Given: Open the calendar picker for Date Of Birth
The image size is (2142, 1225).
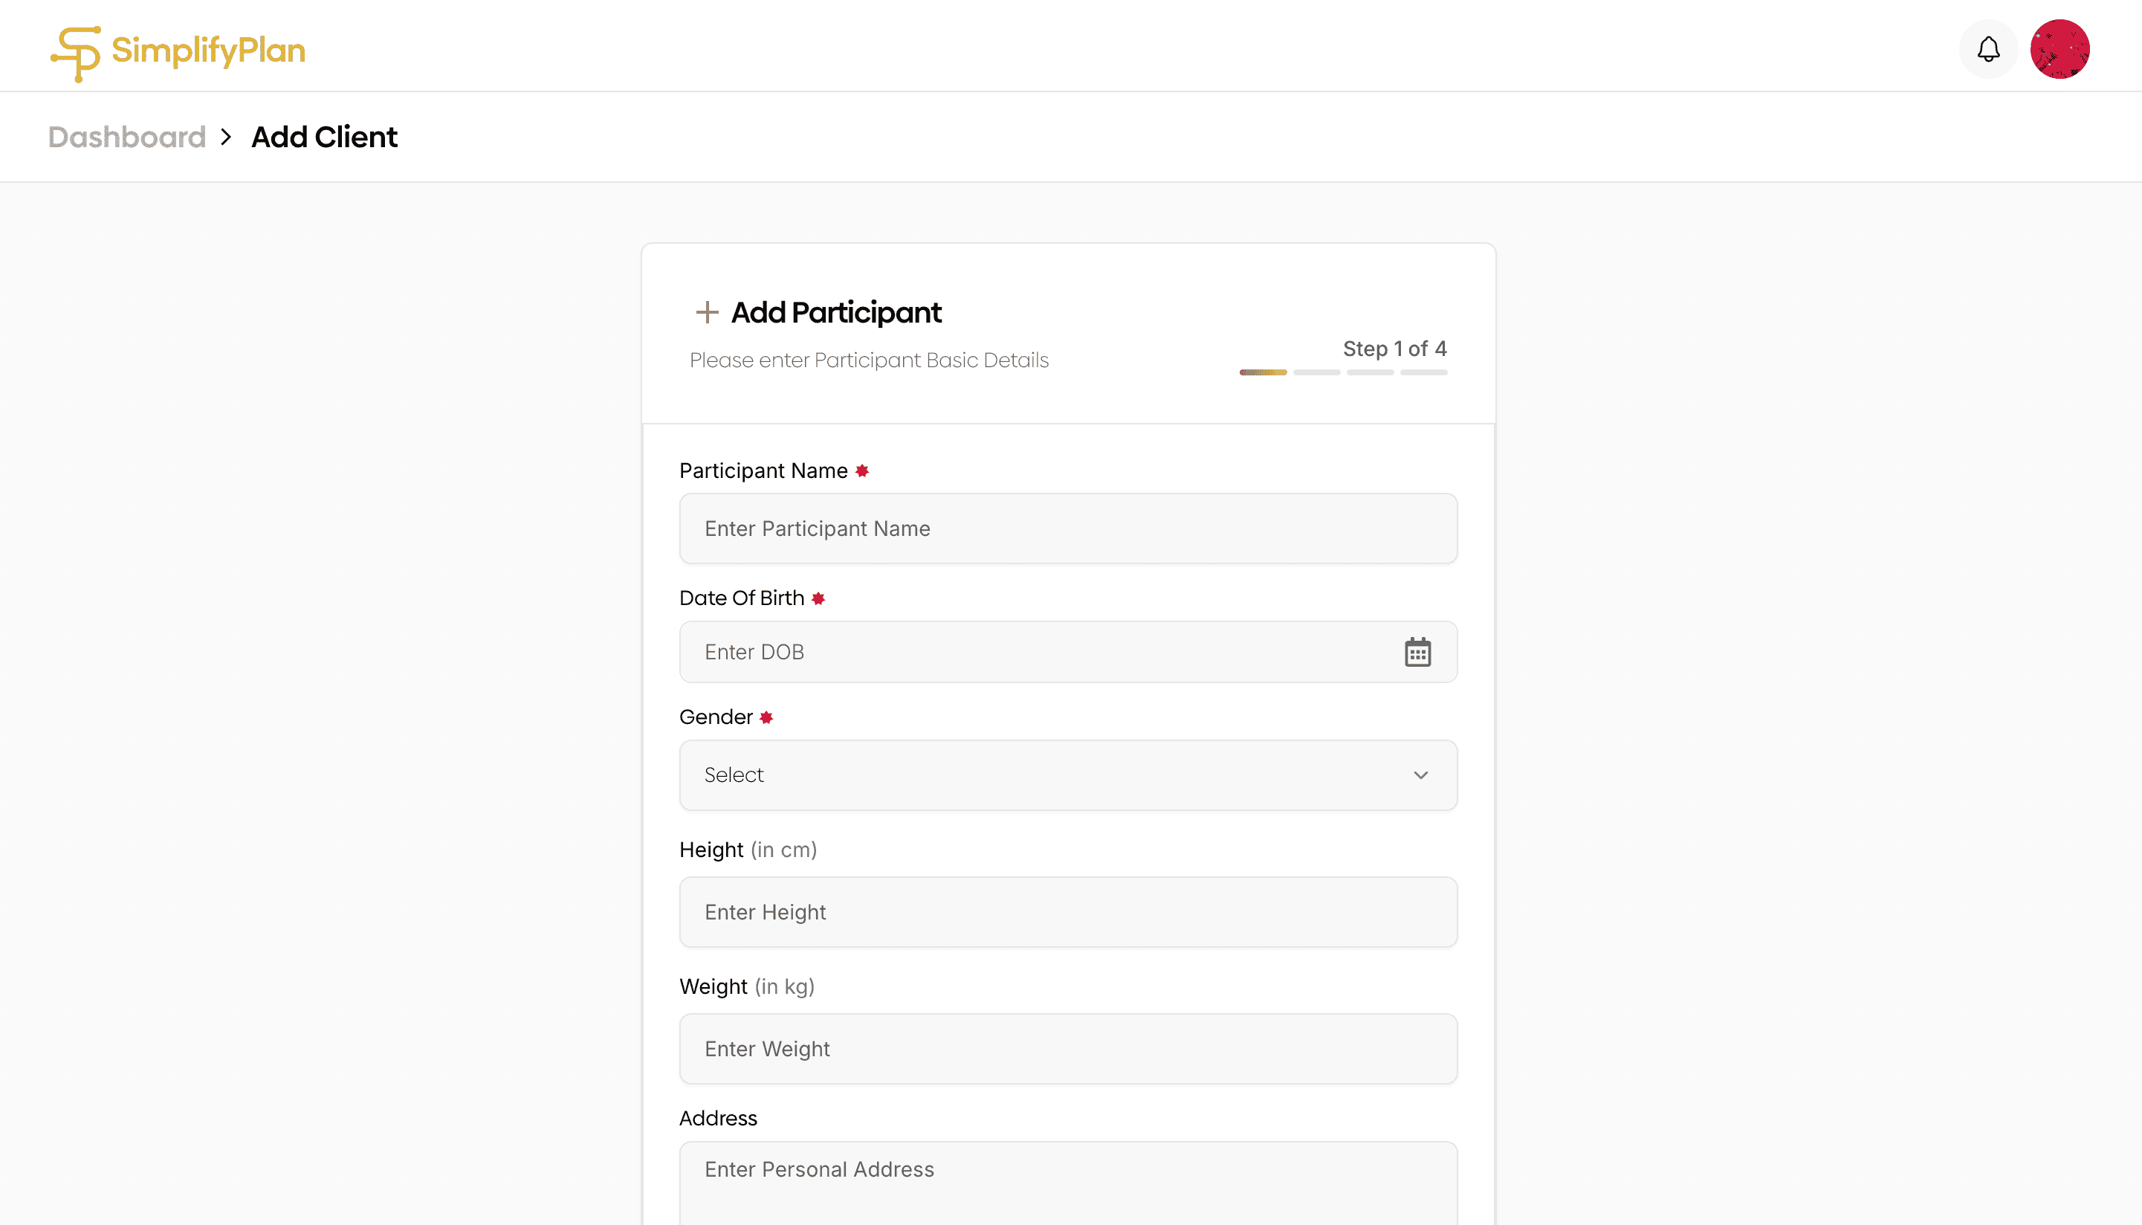Looking at the screenshot, I should point(1419,652).
